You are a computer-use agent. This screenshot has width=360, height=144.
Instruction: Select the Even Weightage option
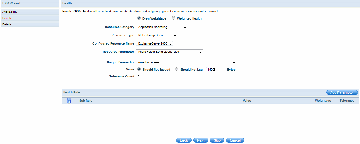(x=139, y=18)
